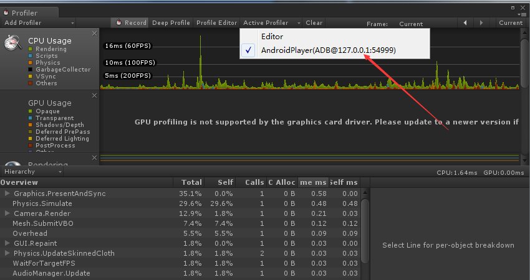The height and width of the screenshot is (280, 530).
Task: Step to the previous frame arrow
Action: click(x=465, y=23)
